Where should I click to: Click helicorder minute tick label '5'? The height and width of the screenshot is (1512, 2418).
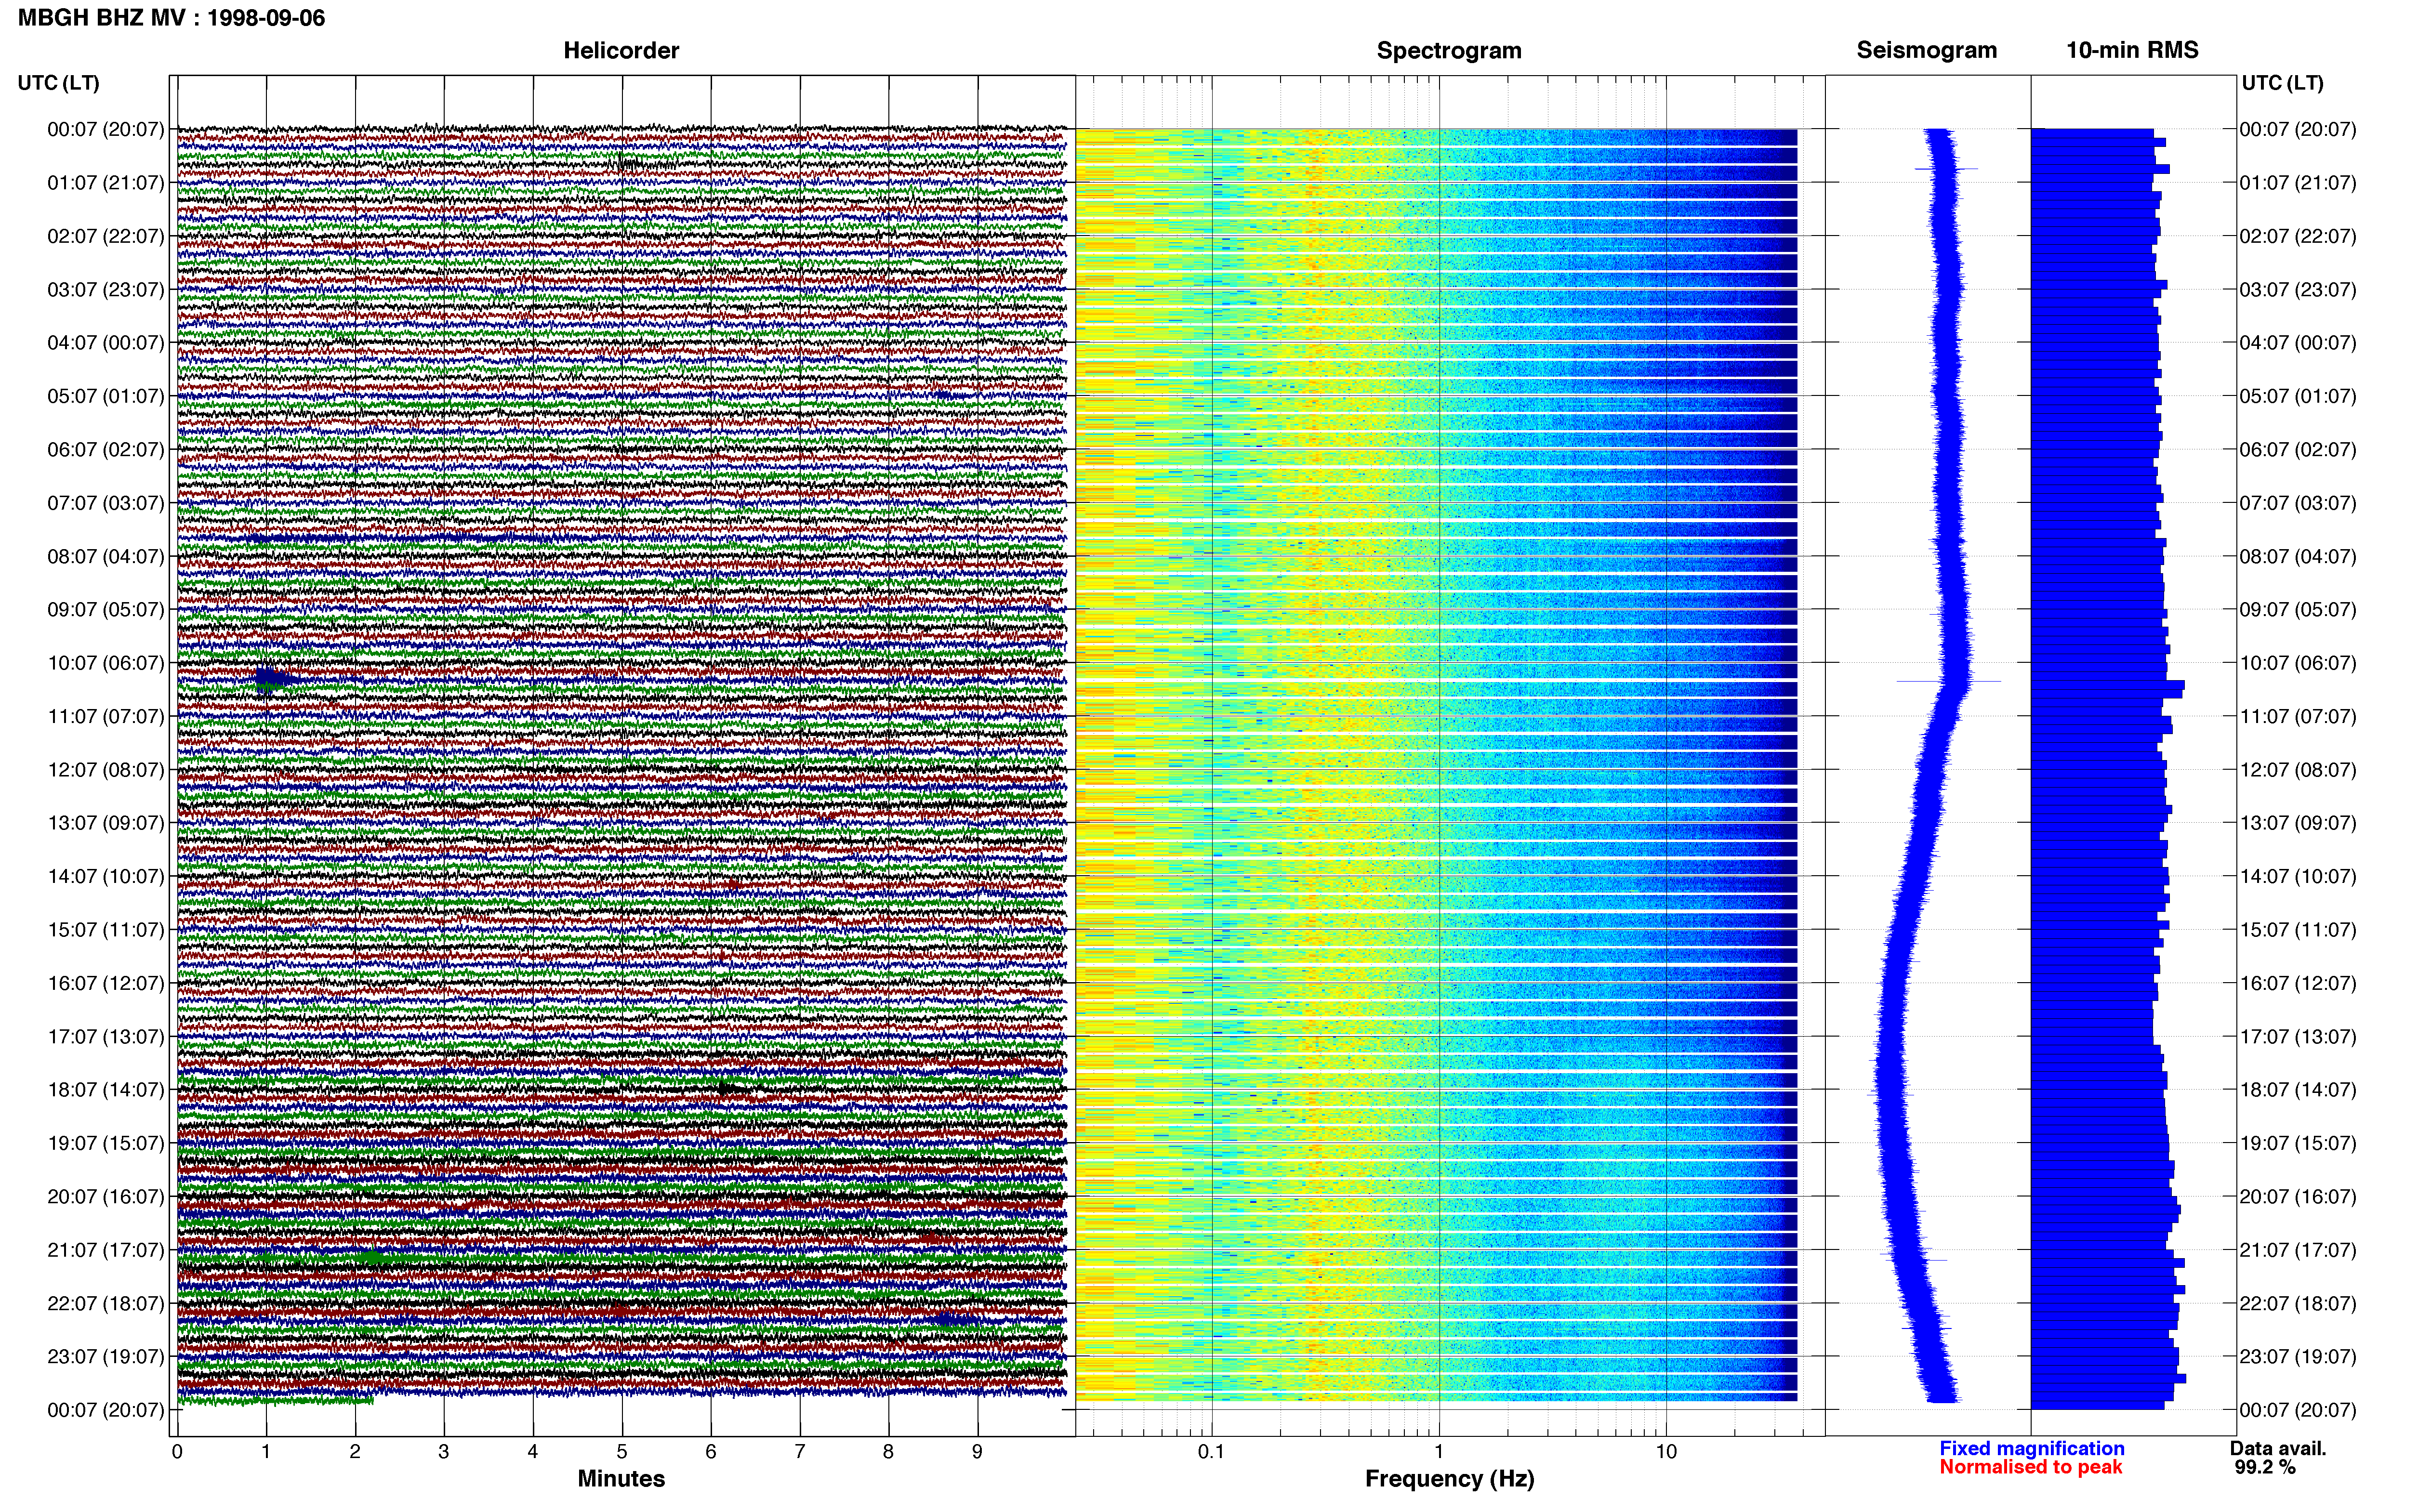click(x=622, y=1452)
